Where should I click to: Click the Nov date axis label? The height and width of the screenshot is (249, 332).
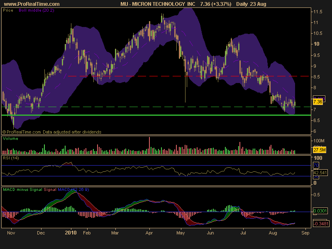(11, 233)
